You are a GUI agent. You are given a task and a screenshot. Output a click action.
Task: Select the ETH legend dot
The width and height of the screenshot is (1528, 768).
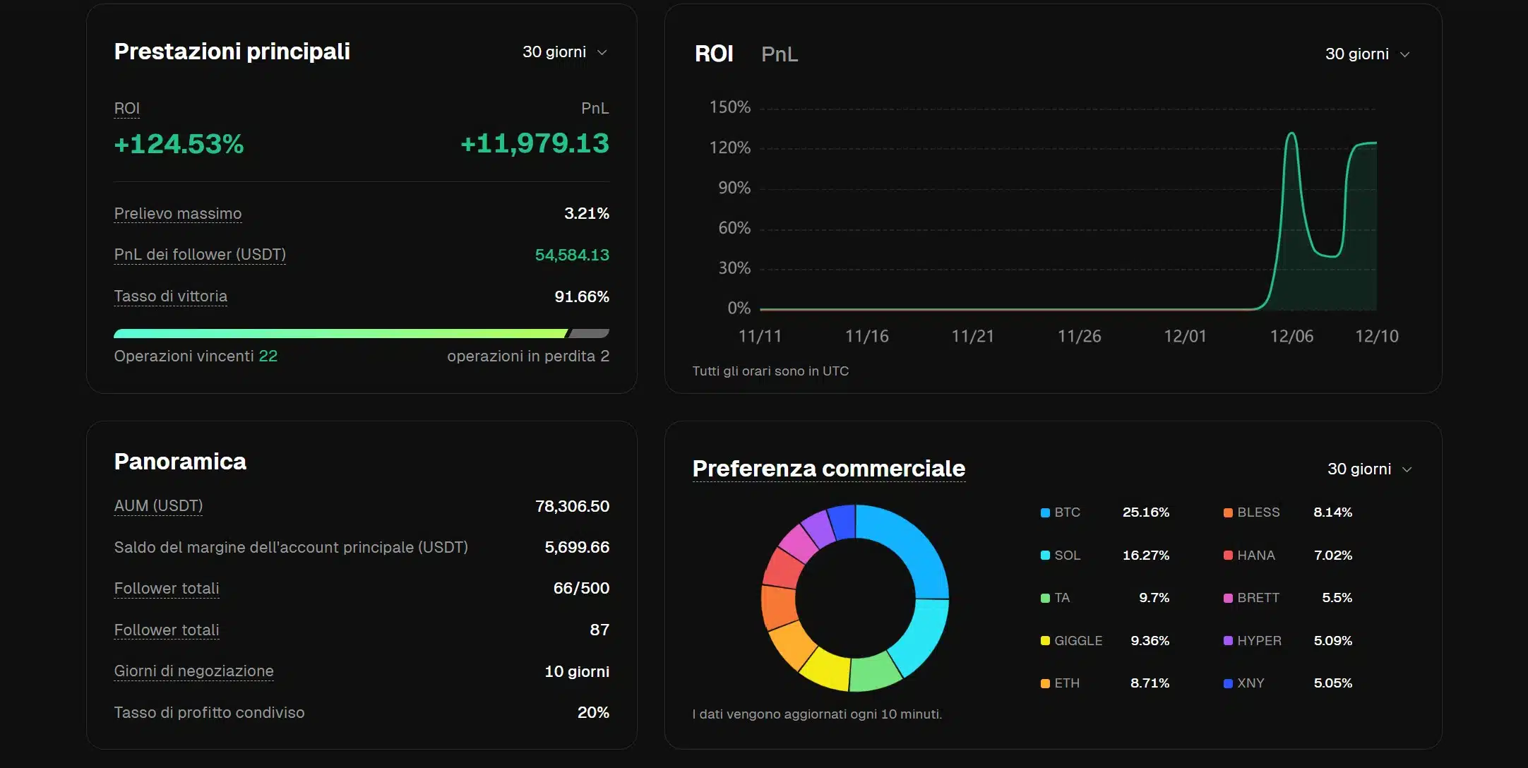(x=1045, y=683)
